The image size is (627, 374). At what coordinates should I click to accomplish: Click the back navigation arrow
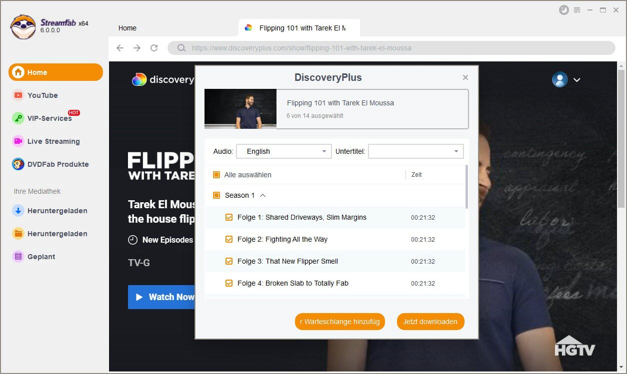click(x=120, y=48)
